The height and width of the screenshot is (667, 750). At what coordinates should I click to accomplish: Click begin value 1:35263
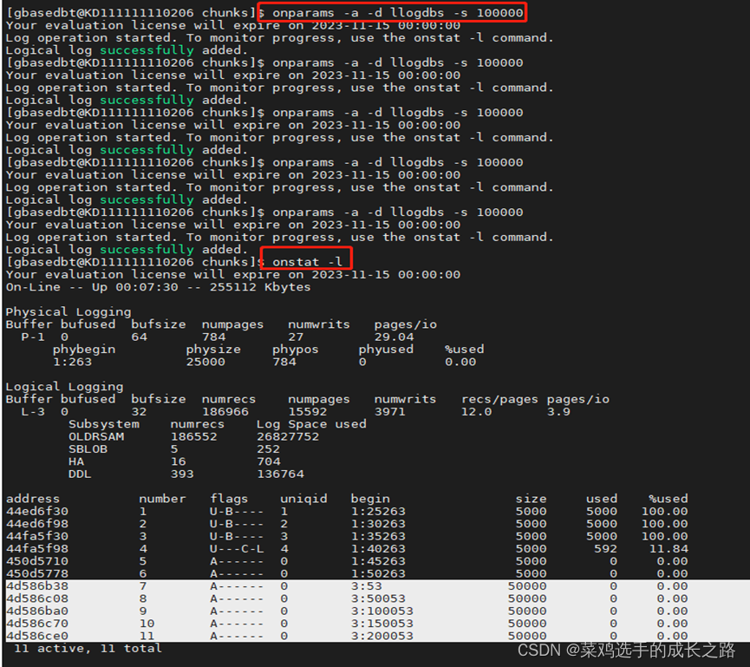(378, 536)
